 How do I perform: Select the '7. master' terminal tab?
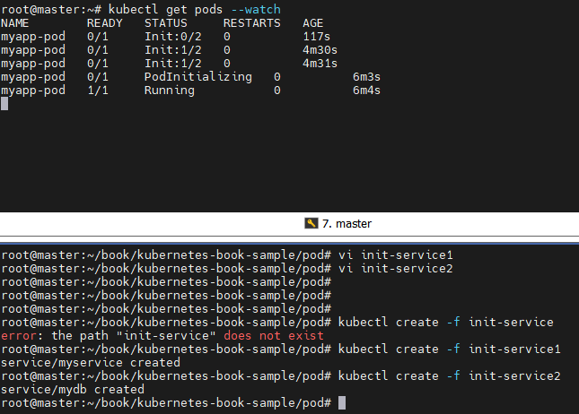[x=338, y=223]
